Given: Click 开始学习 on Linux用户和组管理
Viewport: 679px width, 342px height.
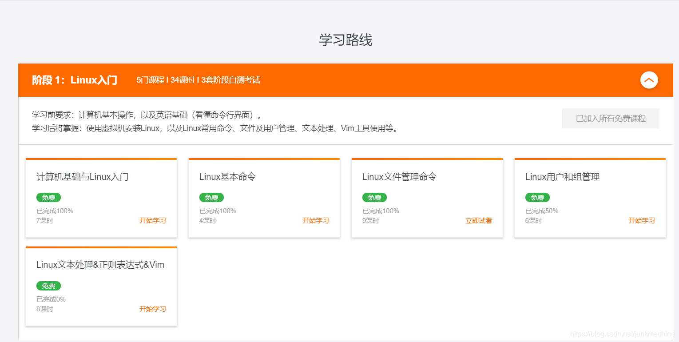Looking at the screenshot, I should point(641,220).
